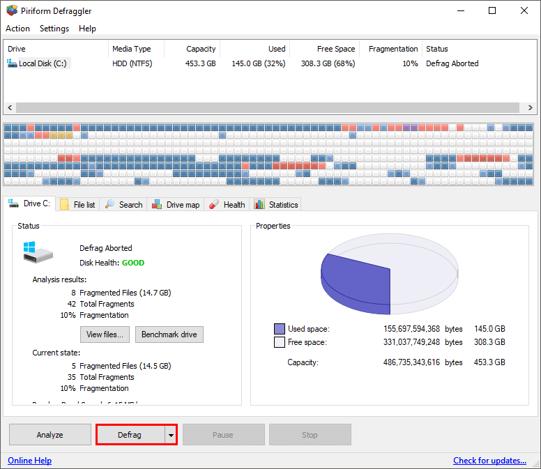This screenshot has width=541, height=469.
Task: Click the Used space purple color swatch
Action: pyautogui.click(x=280, y=329)
